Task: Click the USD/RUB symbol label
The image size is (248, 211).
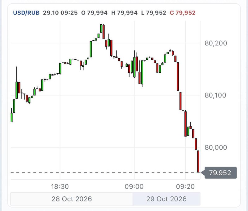Action: coord(26,13)
